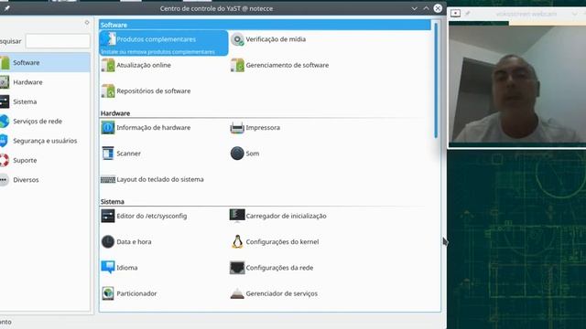The width and height of the screenshot is (586, 329).
Task: Open the Scanner module icon
Action: [x=108, y=154]
